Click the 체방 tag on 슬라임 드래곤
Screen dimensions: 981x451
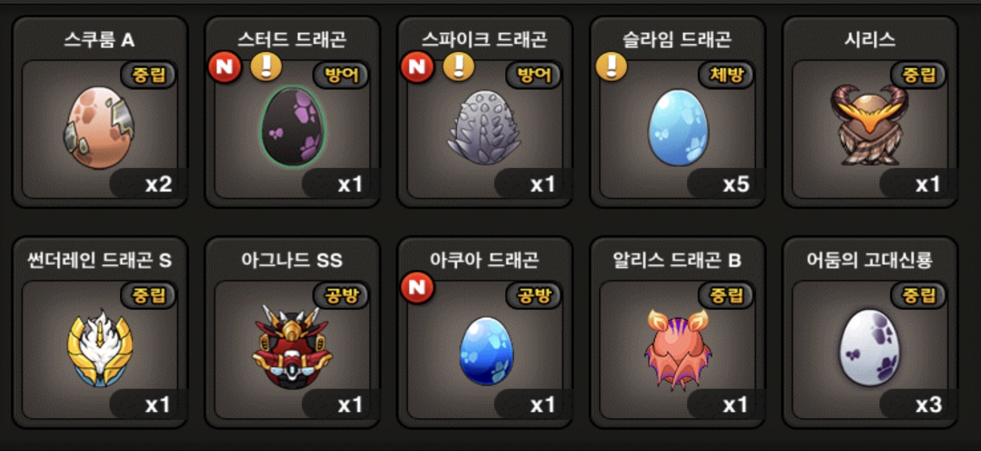tap(727, 75)
